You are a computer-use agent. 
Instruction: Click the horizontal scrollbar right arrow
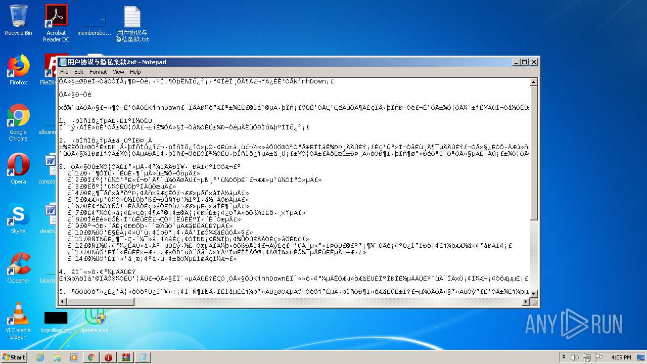click(525, 301)
